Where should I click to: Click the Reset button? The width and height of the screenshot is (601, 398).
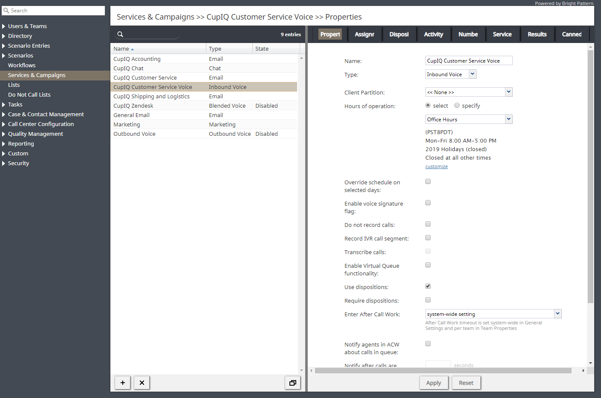[x=466, y=383]
